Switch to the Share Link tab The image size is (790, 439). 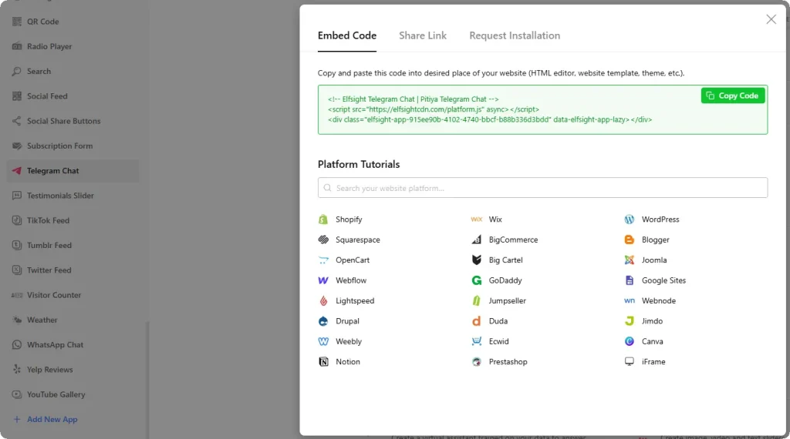(x=423, y=35)
